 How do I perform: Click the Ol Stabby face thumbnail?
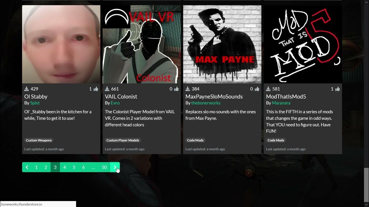point(61,44)
